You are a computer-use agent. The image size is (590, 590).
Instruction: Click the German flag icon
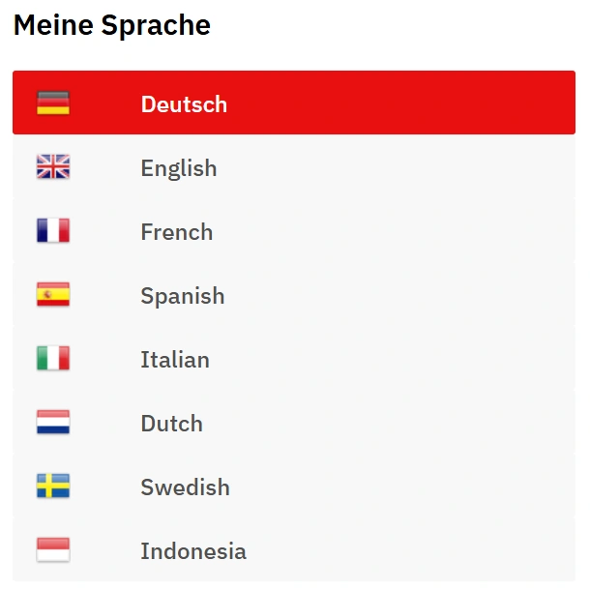[53, 103]
